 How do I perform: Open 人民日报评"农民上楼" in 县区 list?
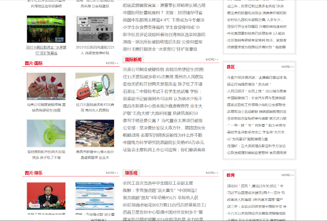pyautogui.click(x=257, y=91)
